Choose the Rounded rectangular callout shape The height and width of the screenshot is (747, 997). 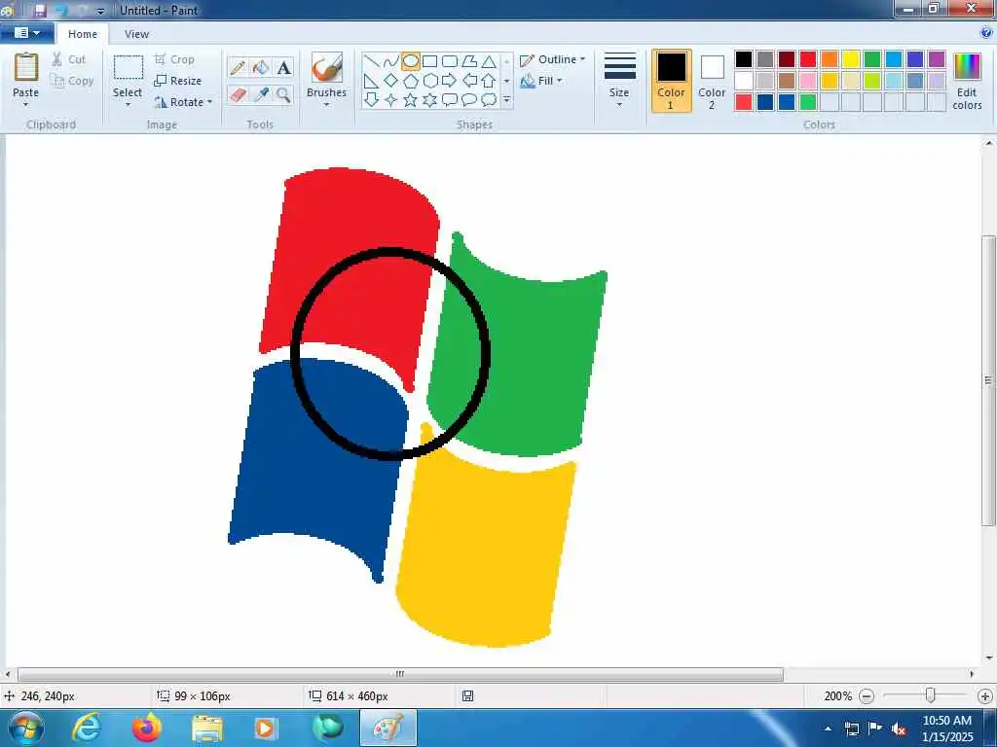(x=450, y=100)
